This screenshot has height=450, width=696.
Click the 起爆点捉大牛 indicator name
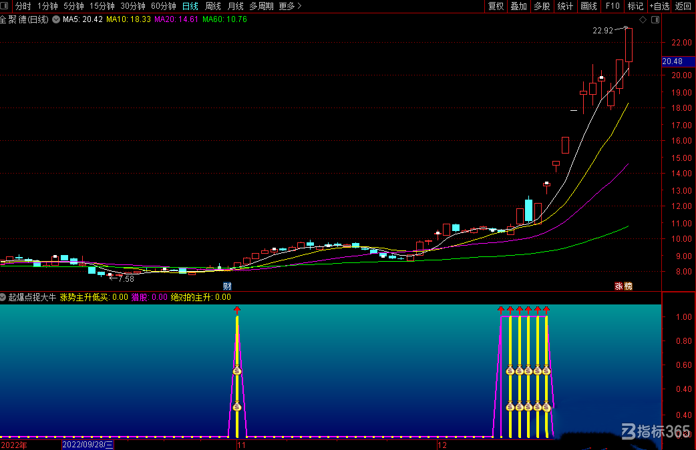(x=33, y=297)
